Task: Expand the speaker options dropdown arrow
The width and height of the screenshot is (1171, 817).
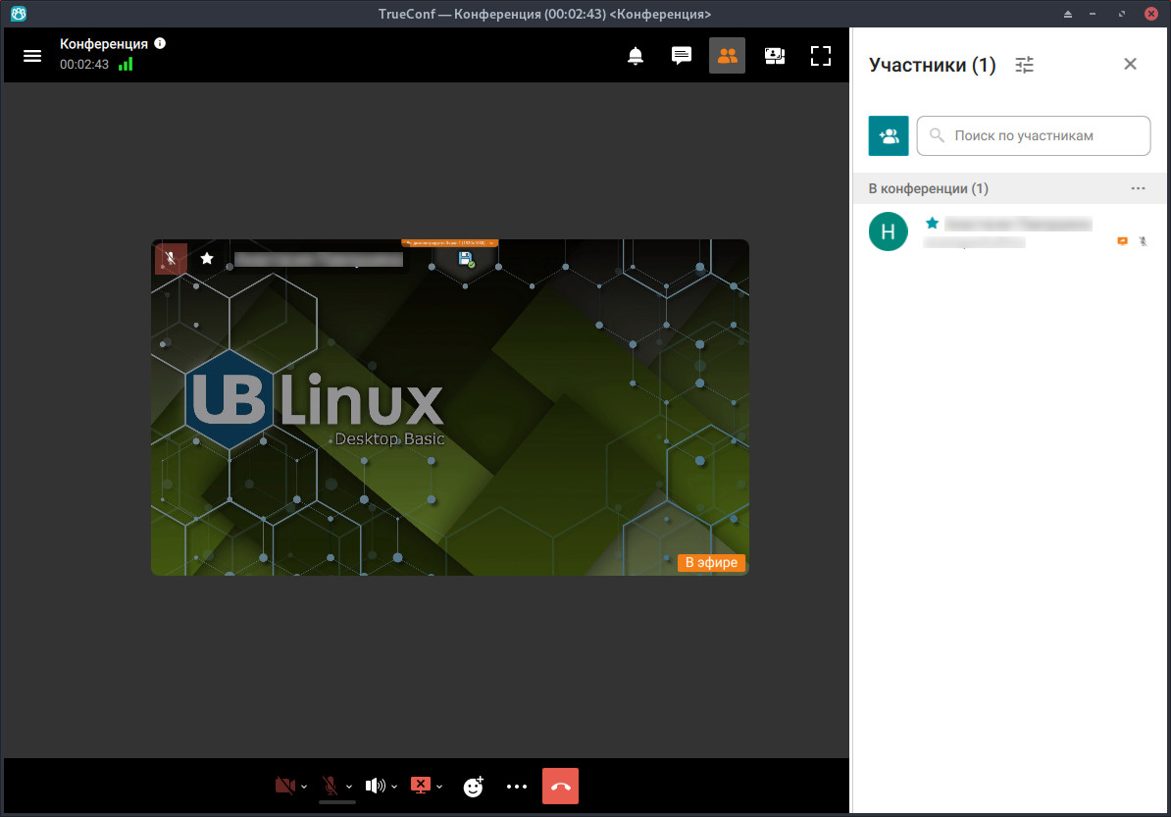Action: 394,787
